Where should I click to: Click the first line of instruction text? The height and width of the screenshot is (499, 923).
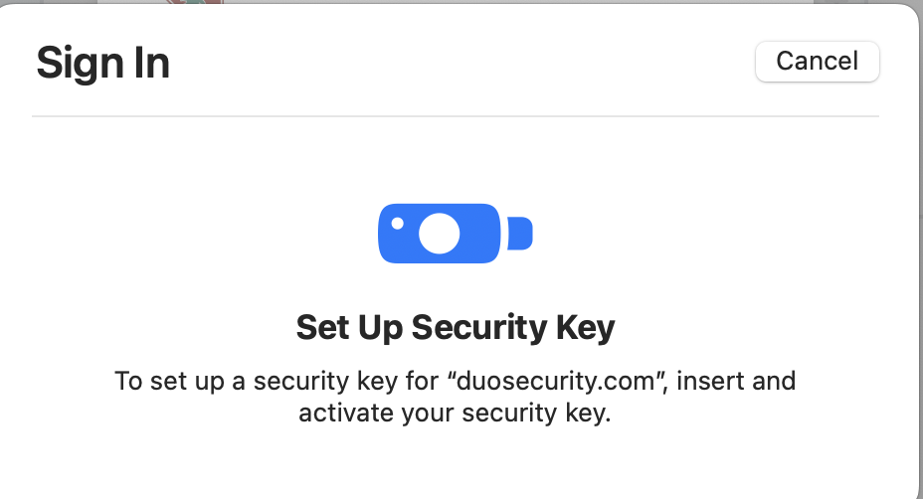(456, 381)
